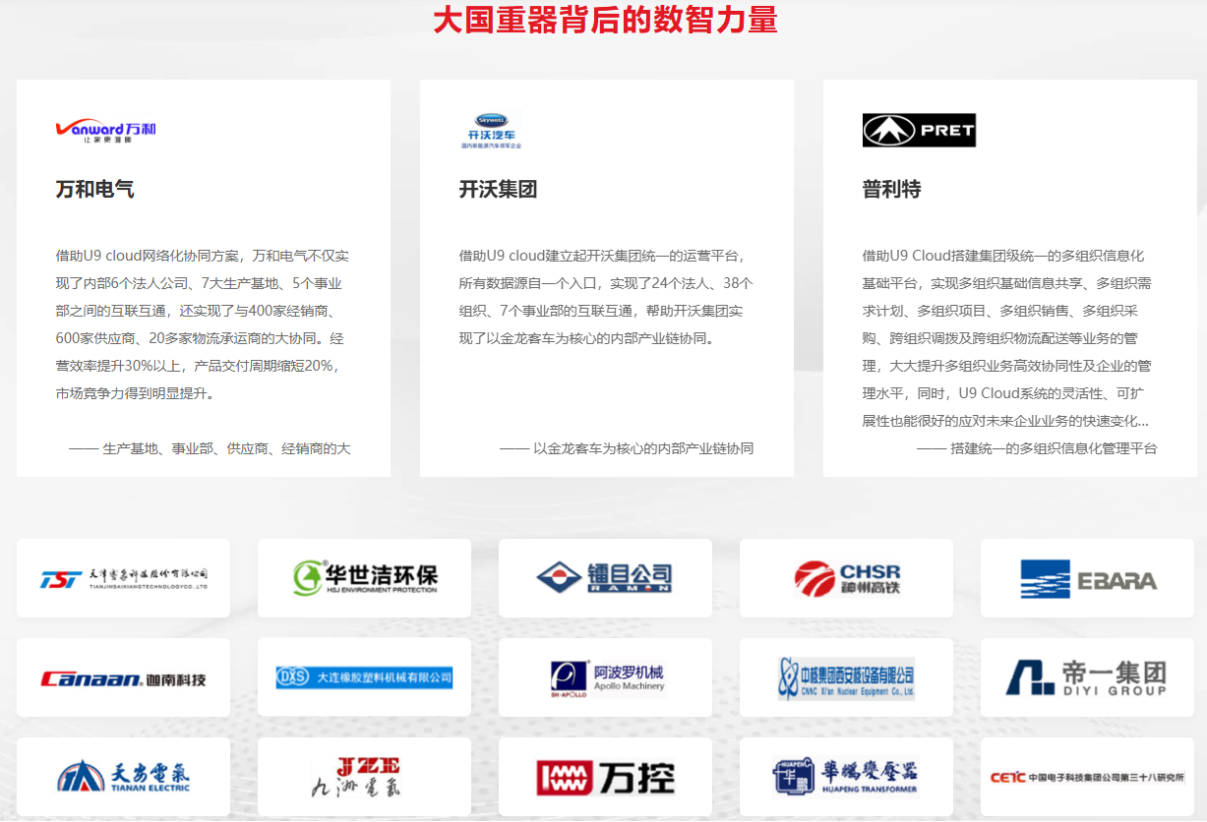
Task: Click the CHSR 神州高铁 logo
Action: tap(846, 578)
